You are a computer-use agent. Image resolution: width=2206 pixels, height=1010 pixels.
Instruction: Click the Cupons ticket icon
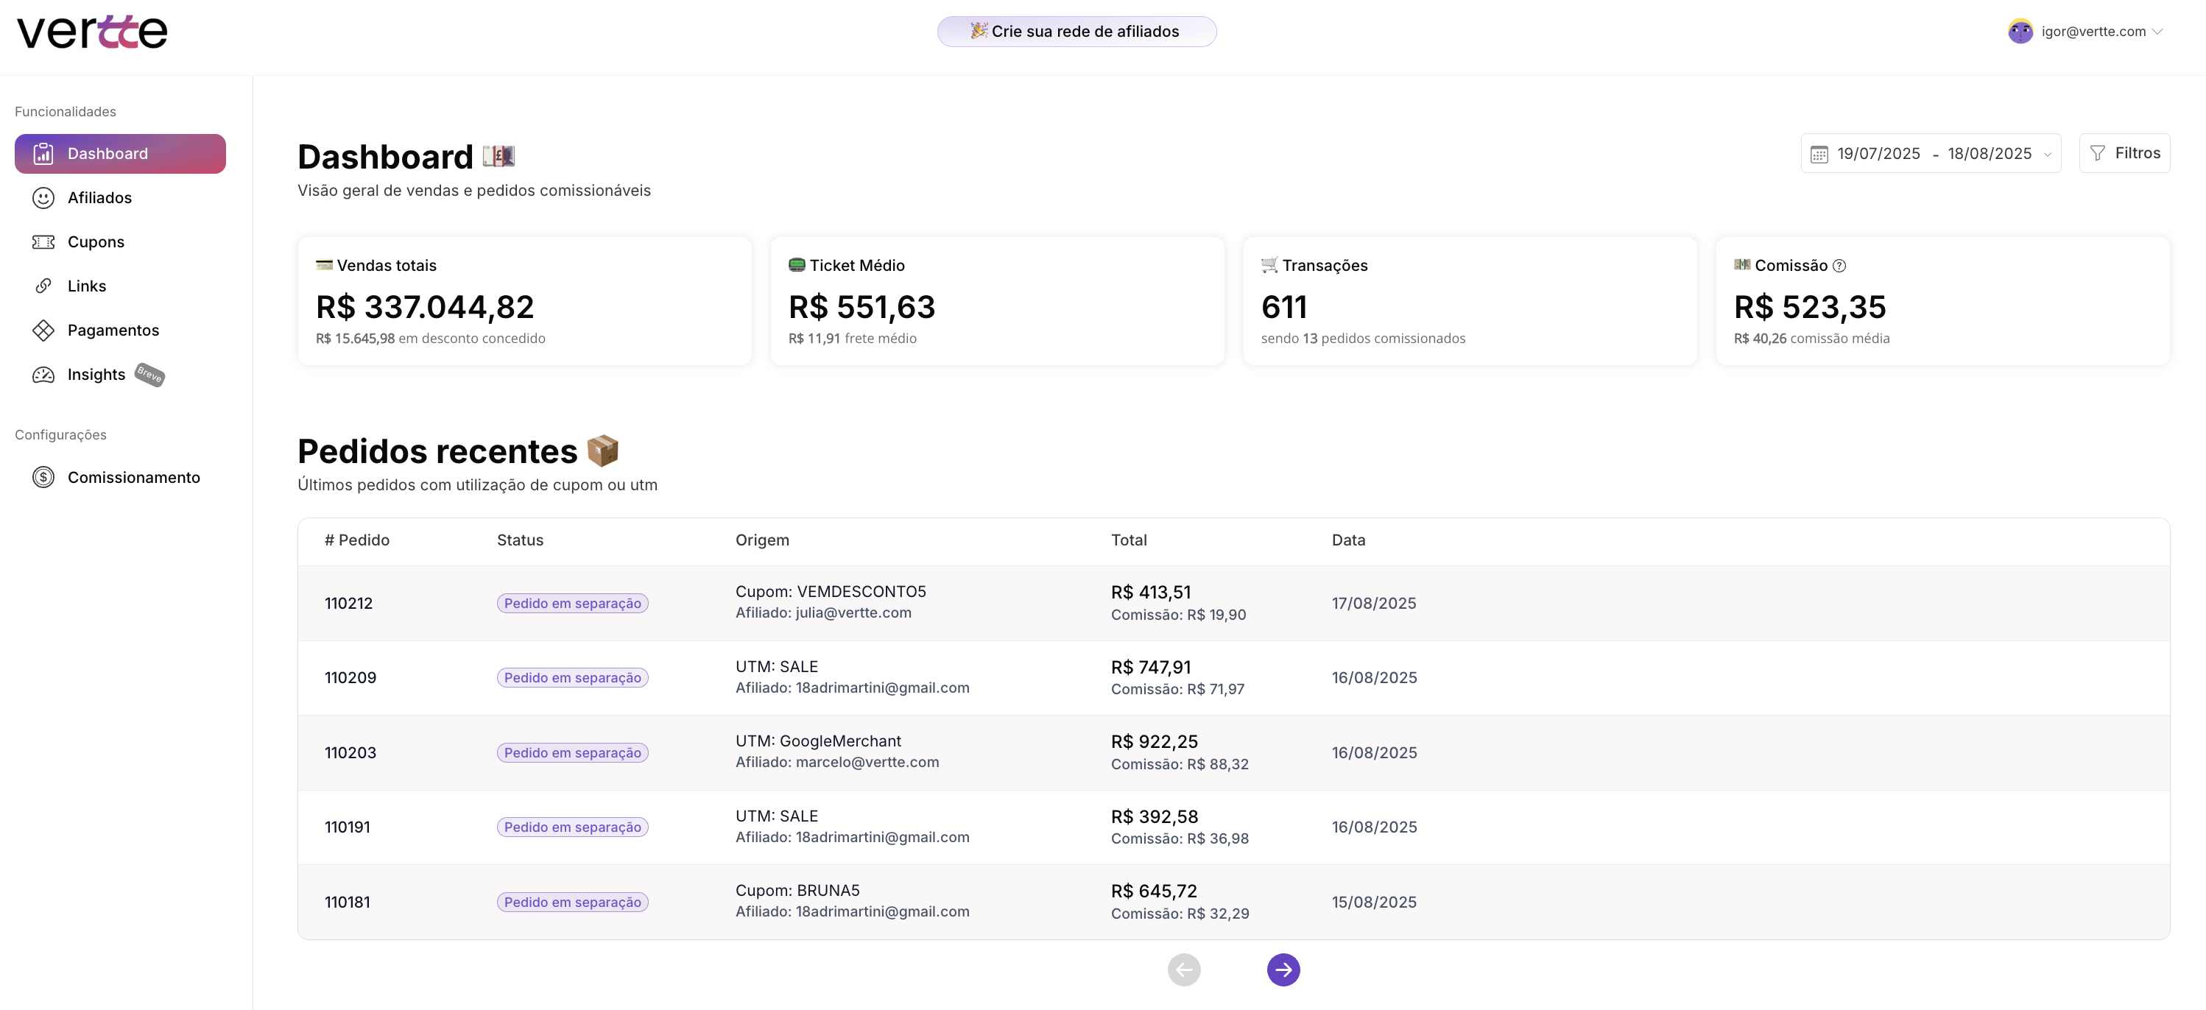pos(43,242)
